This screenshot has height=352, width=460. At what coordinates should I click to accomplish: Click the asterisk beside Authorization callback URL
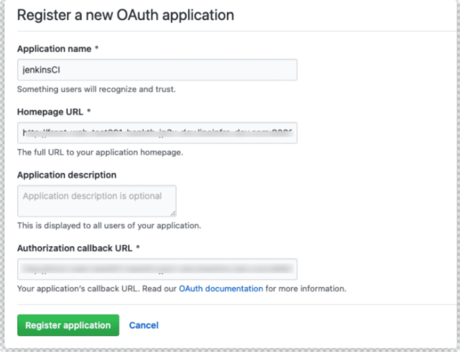[138, 248]
